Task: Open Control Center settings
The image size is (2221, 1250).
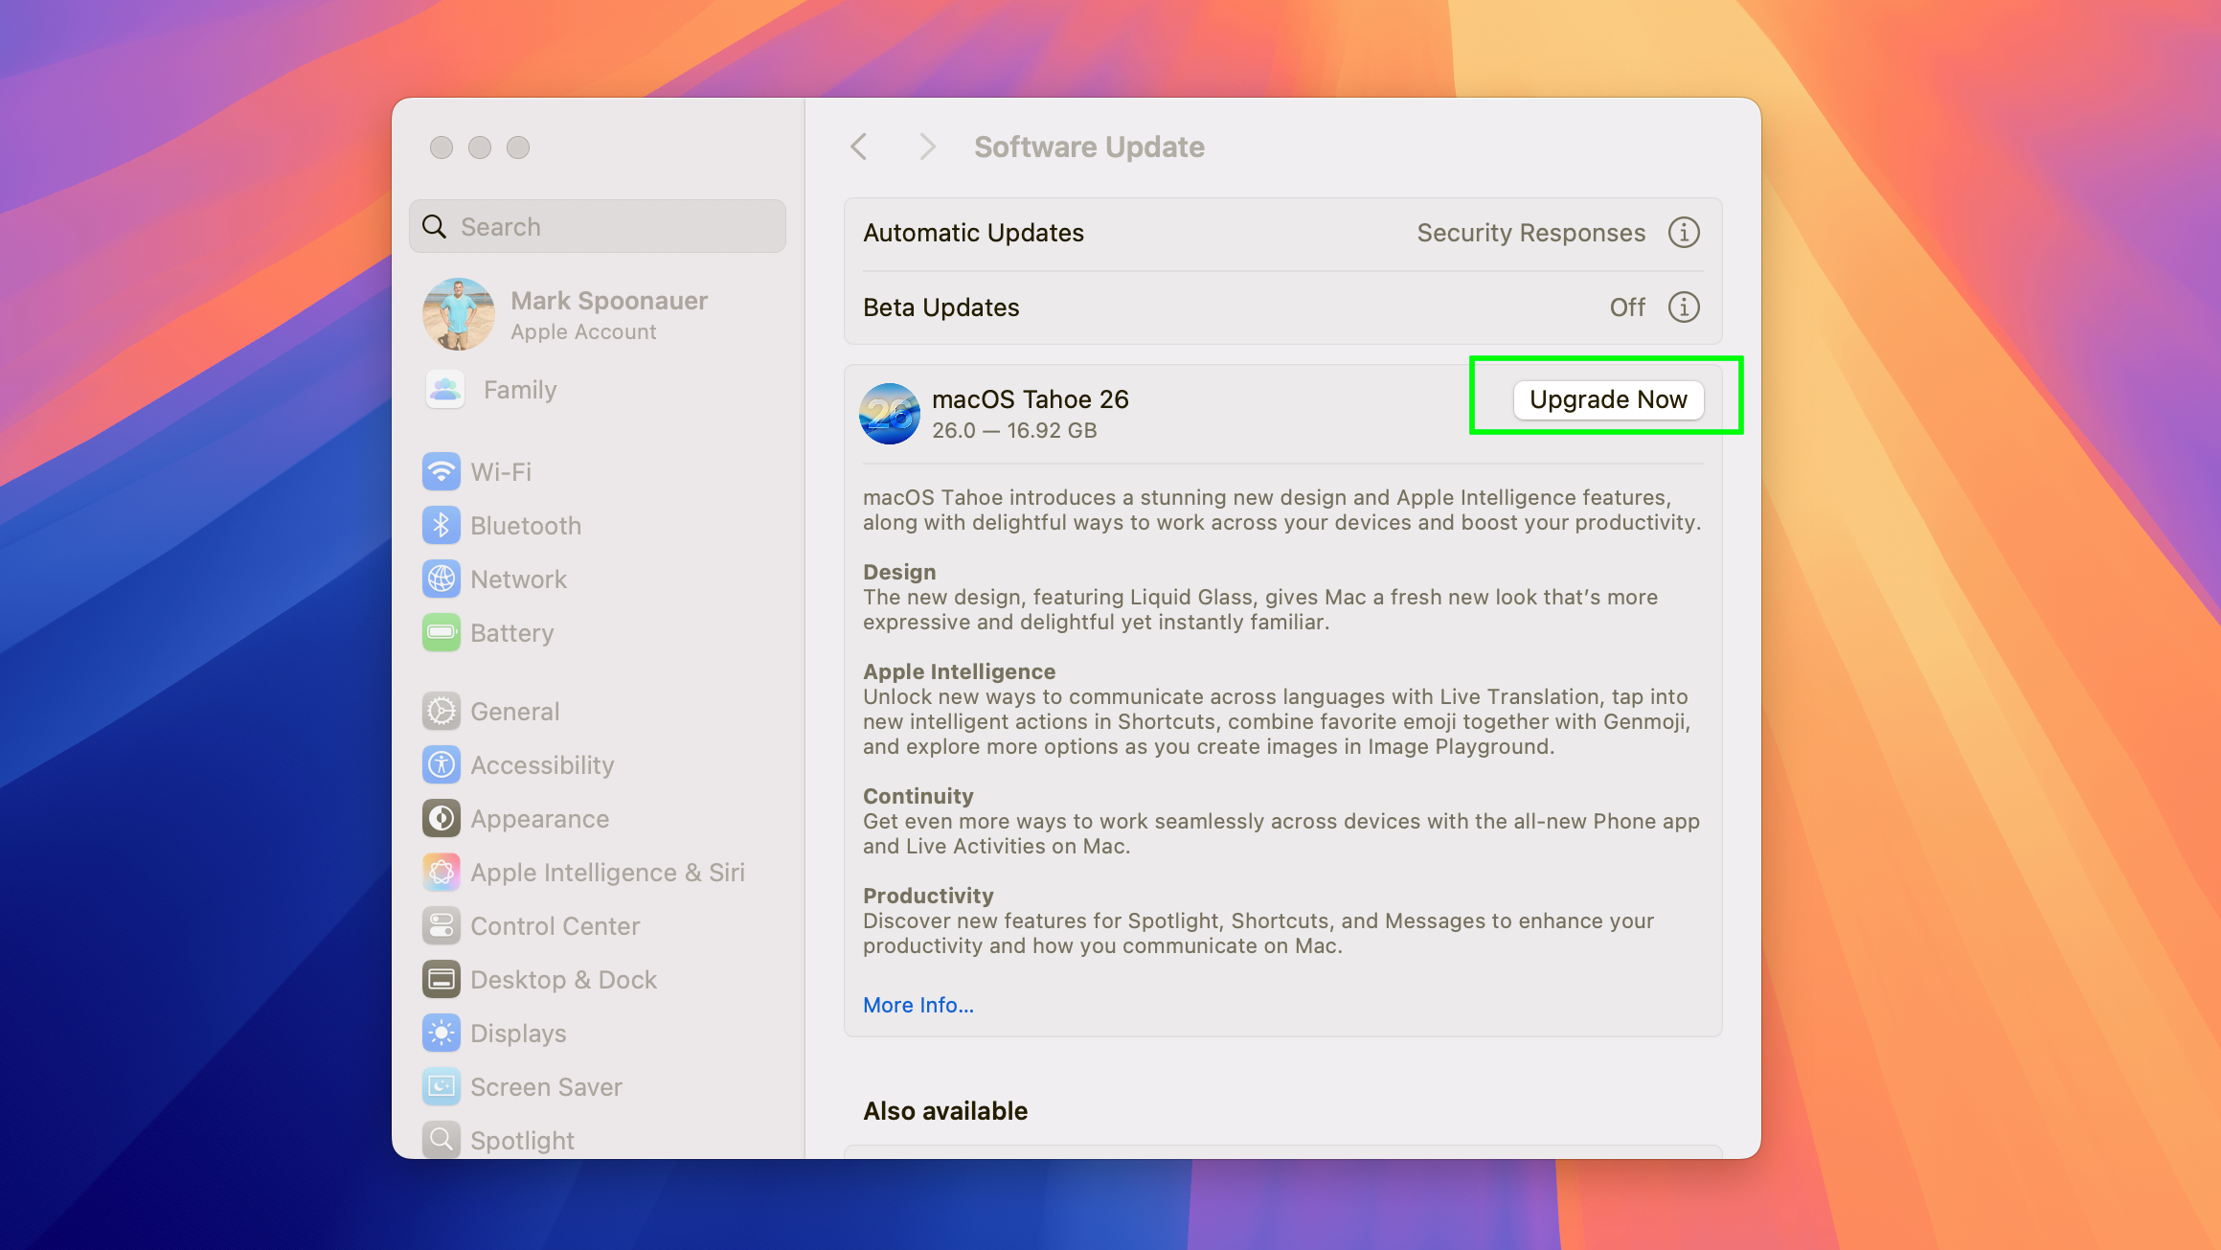Action: (x=555, y=925)
